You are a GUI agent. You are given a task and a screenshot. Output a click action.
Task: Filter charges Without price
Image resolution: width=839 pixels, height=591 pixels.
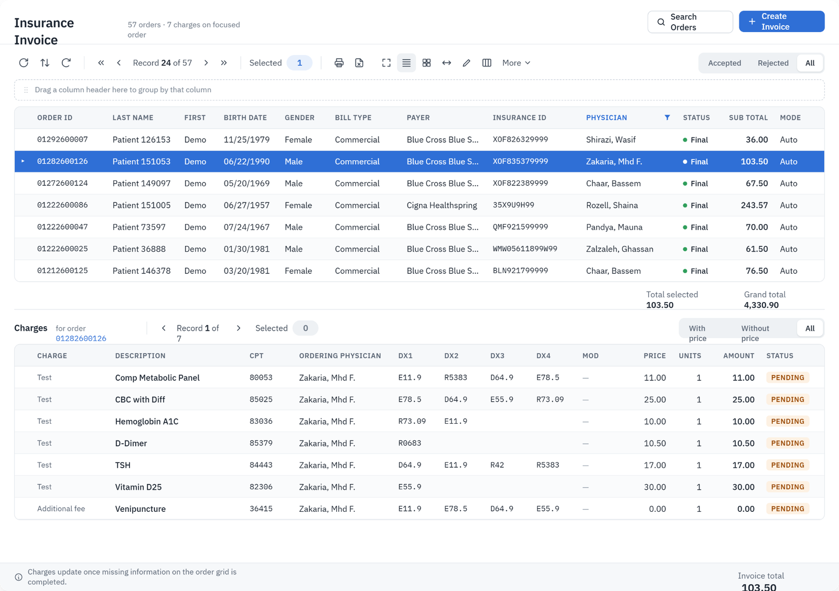click(x=755, y=334)
